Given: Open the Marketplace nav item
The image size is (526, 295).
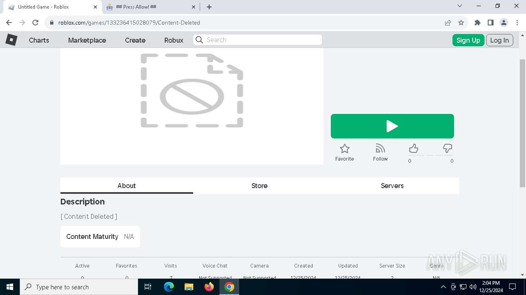Looking at the screenshot, I should 87,40.
